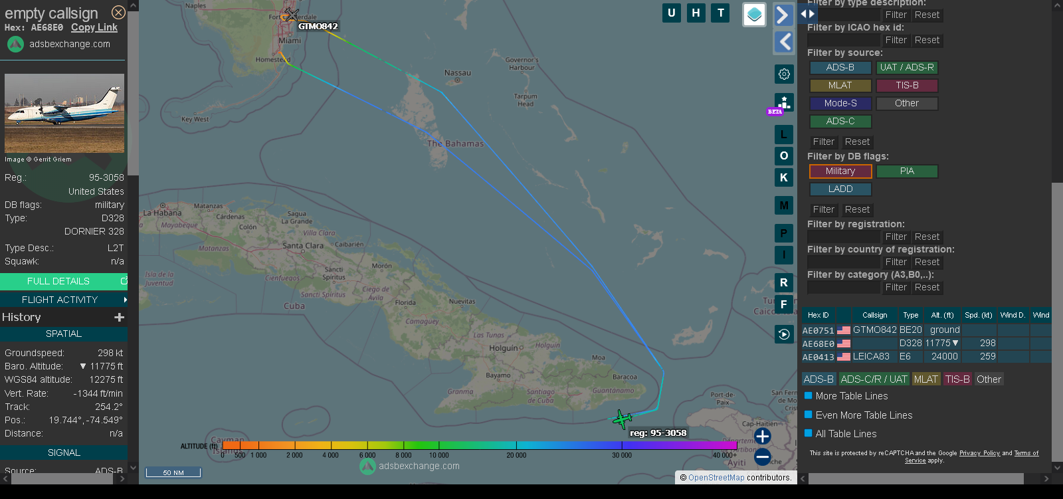Toggle the PIA DB flag filter
Viewport: 1063px width, 499px height.
click(907, 171)
